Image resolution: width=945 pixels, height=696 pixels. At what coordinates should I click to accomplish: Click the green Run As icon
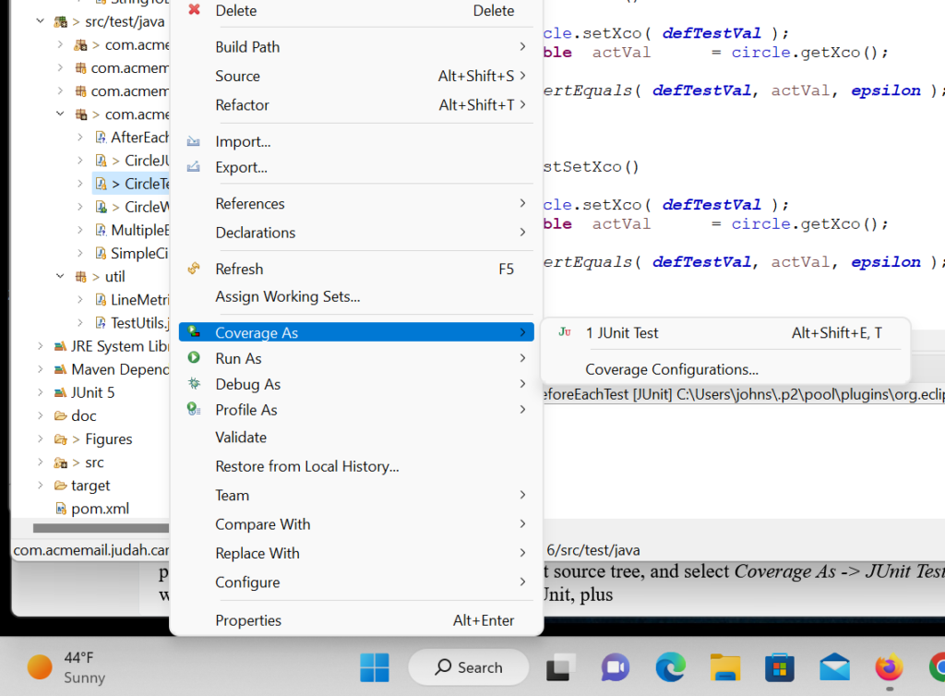(194, 358)
